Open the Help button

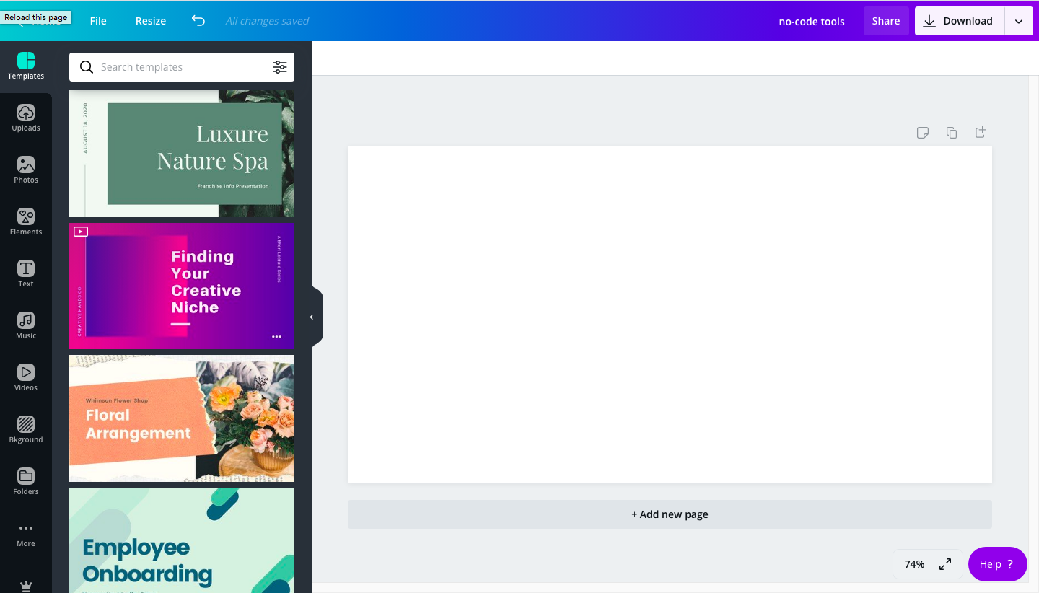pyautogui.click(x=998, y=564)
